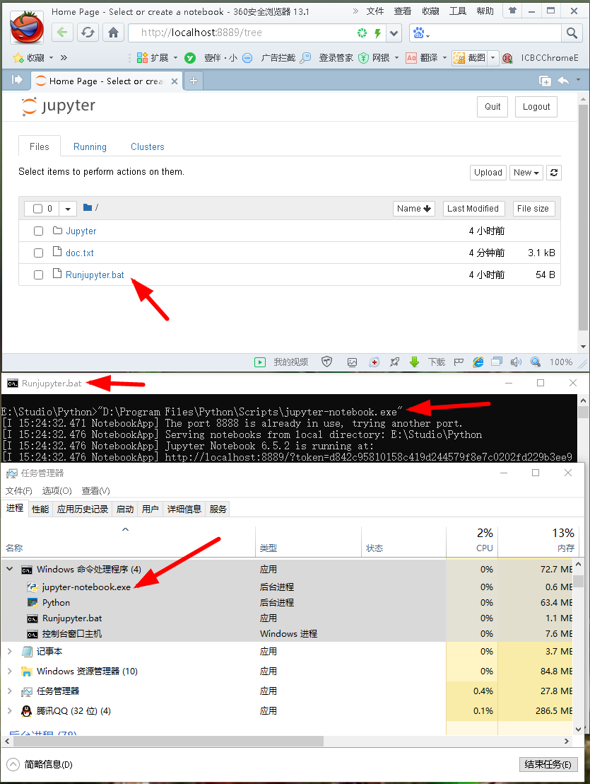Expand the 记事本 process row

point(9,651)
